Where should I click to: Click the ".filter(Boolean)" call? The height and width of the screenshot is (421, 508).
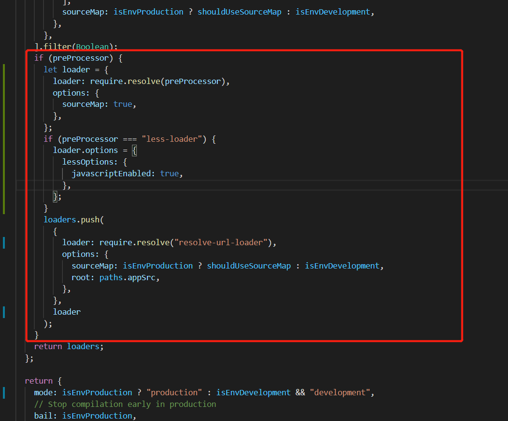(78, 47)
